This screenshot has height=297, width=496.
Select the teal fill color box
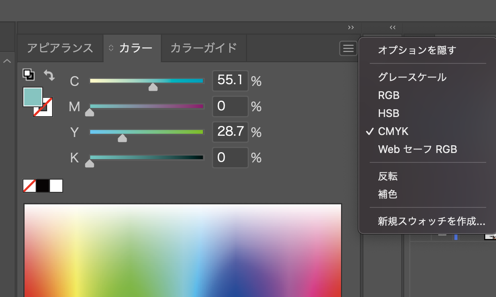(33, 97)
